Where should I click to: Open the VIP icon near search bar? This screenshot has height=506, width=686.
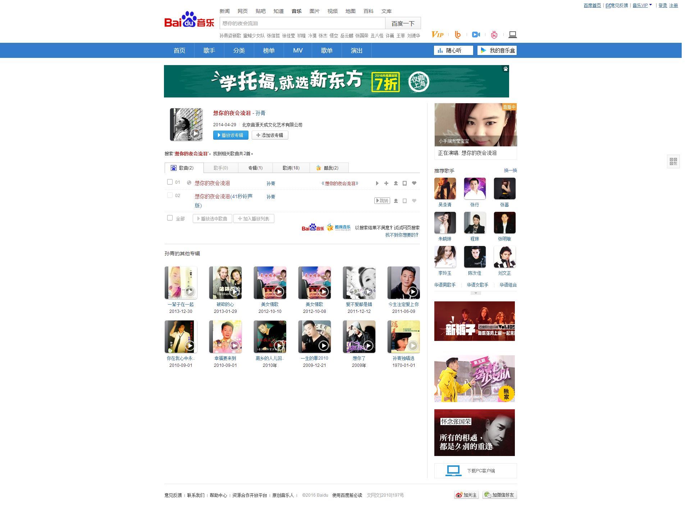coord(437,35)
